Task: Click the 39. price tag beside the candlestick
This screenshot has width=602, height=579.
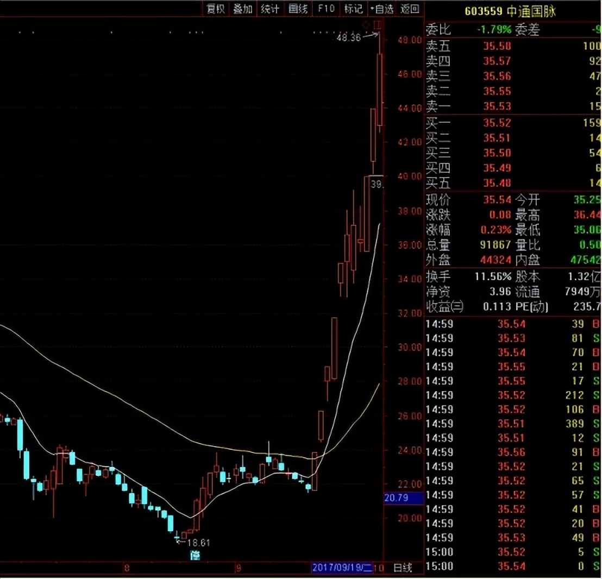Action: [x=376, y=184]
